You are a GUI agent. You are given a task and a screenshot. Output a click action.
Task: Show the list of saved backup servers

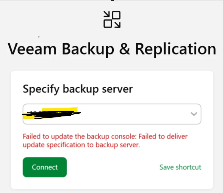click(194, 114)
